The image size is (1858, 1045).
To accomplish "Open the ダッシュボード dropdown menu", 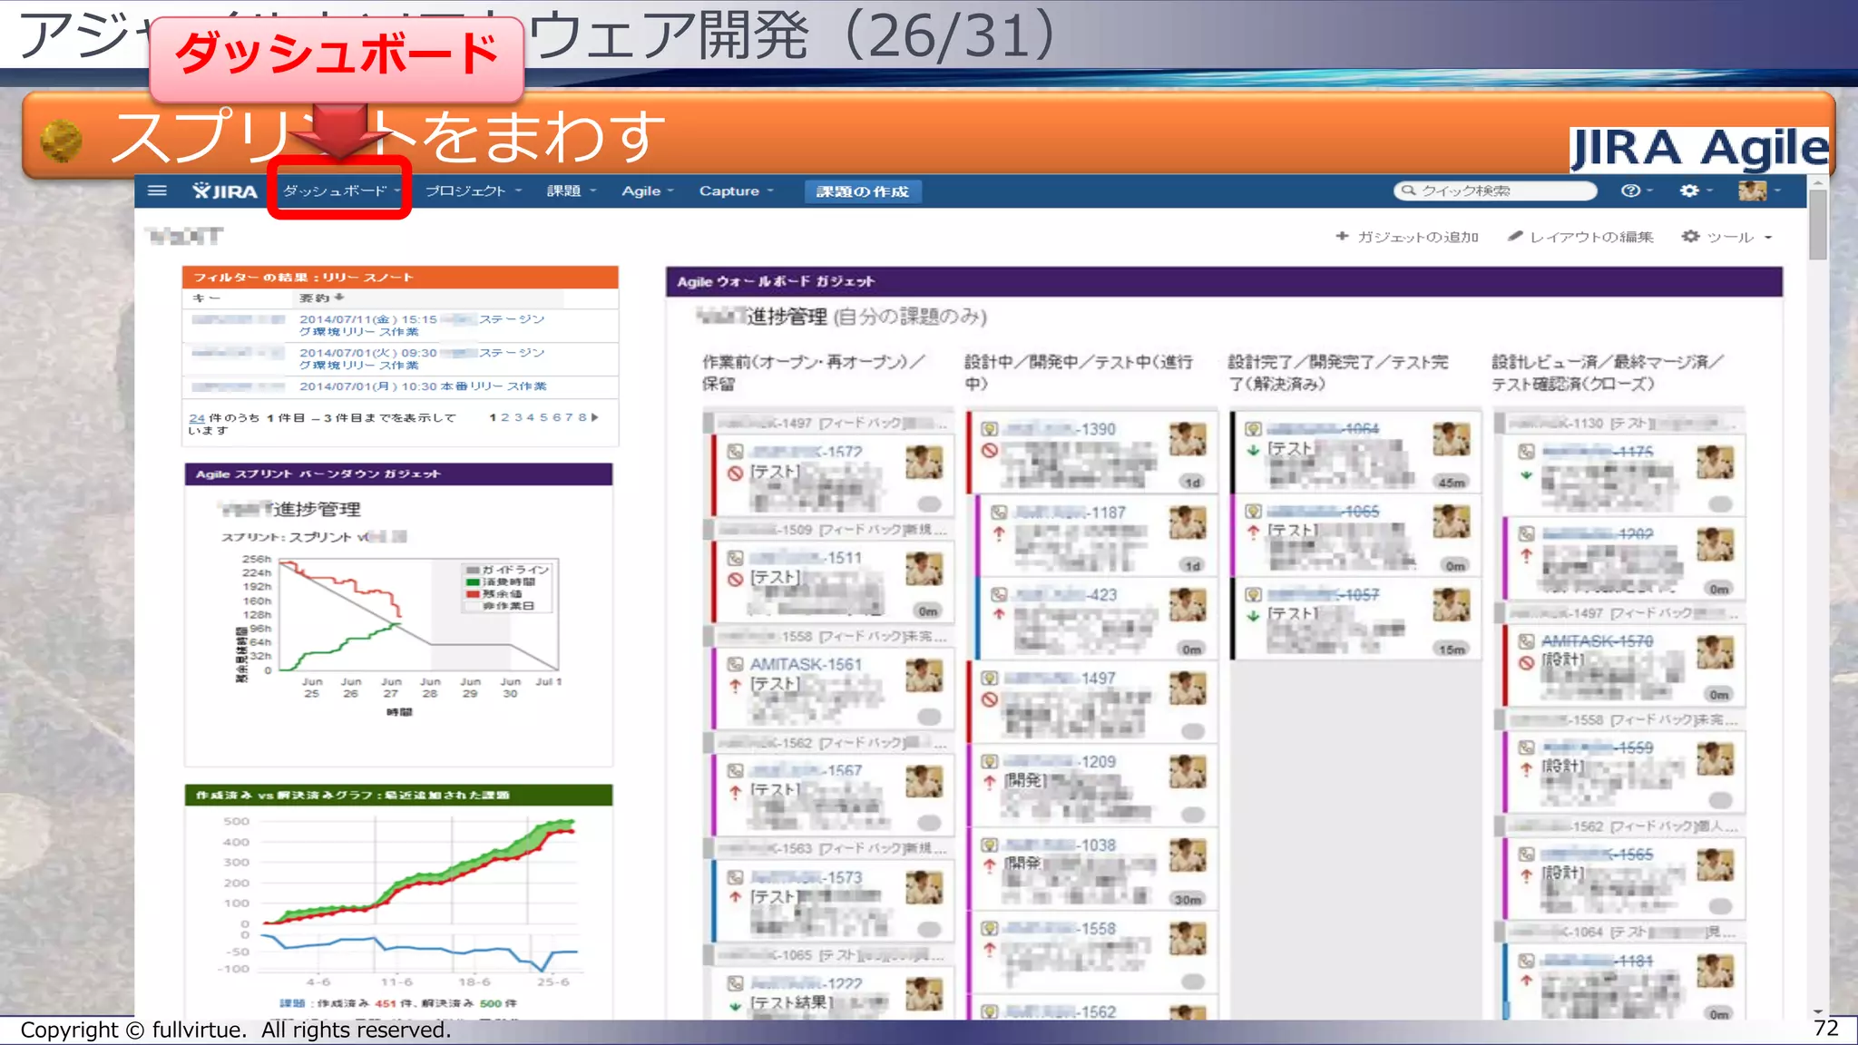I will pyautogui.click(x=341, y=191).
